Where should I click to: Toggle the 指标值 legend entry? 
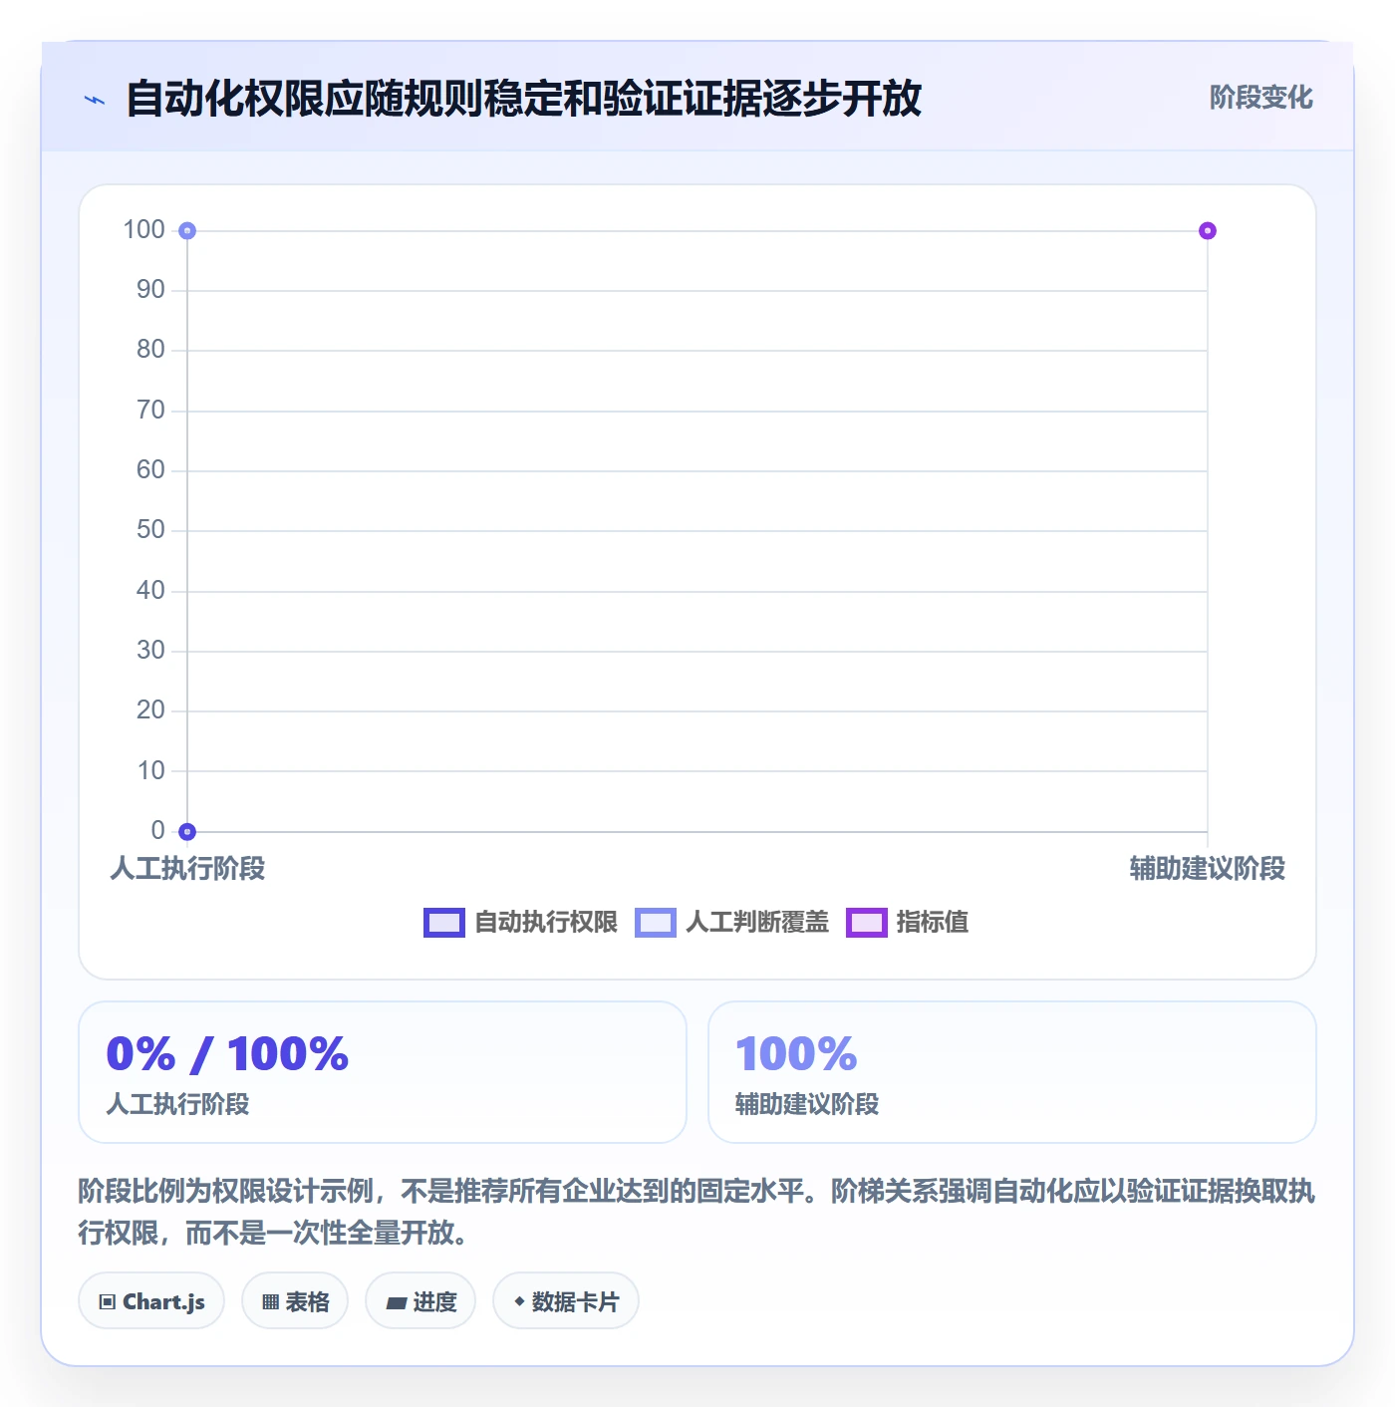pos(907,922)
